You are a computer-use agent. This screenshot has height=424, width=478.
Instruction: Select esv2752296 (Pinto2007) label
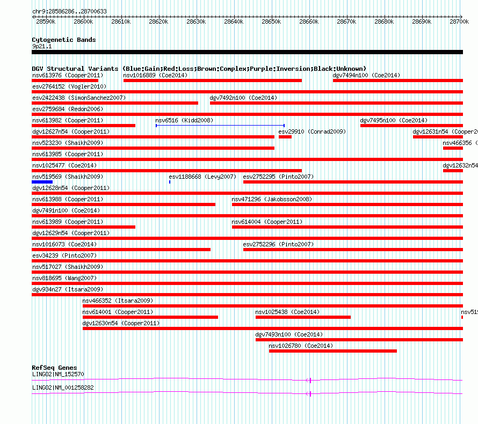pos(278,244)
